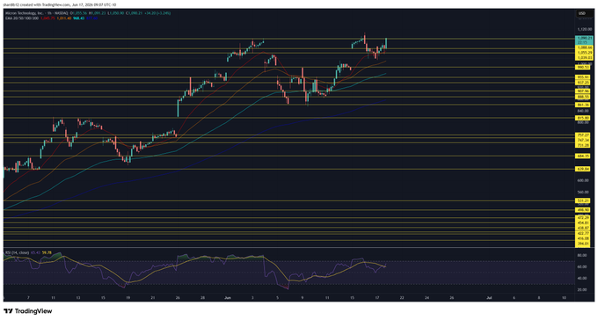Click the 840.00 price axis tick

tap(584, 111)
